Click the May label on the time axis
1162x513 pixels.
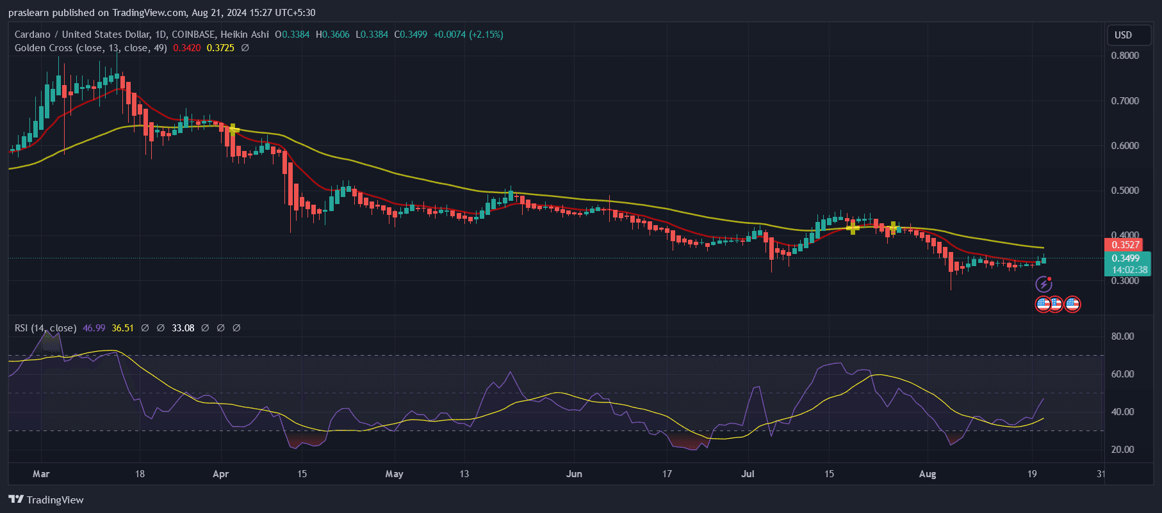coord(394,474)
